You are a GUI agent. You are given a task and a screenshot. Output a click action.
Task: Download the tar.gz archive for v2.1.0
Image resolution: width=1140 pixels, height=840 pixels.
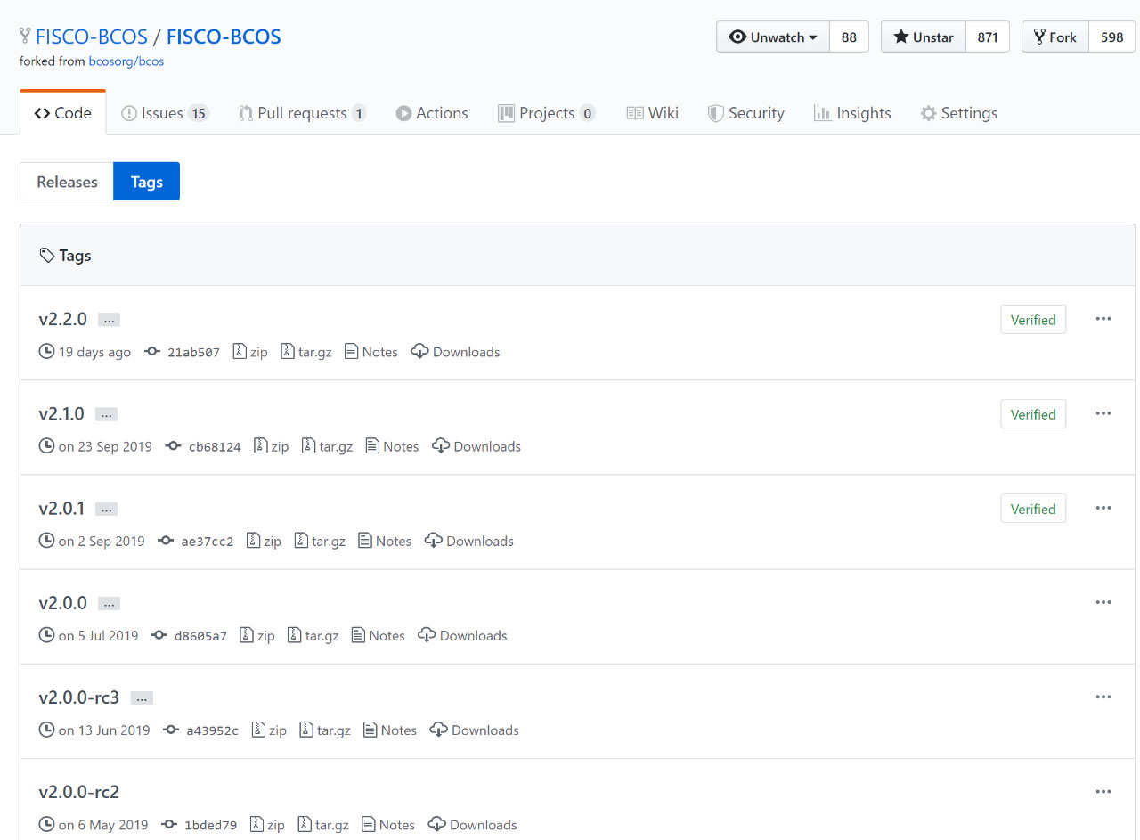click(327, 446)
